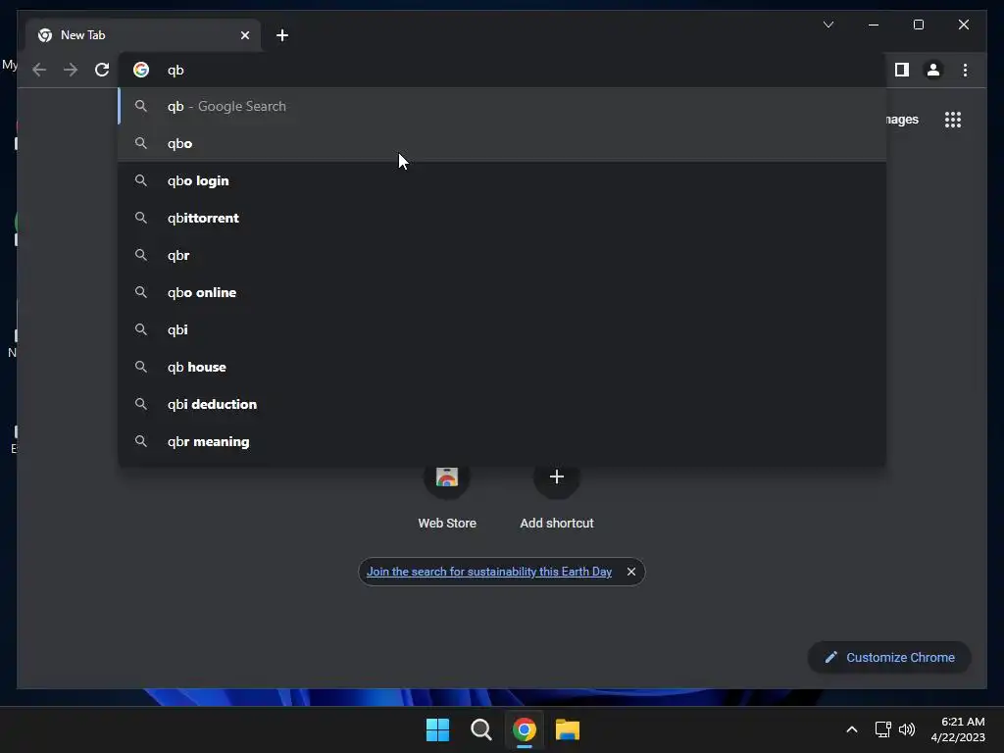This screenshot has width=1004, height=753.
Task: Open the Web Store shortcut
Action: point(447,497)
